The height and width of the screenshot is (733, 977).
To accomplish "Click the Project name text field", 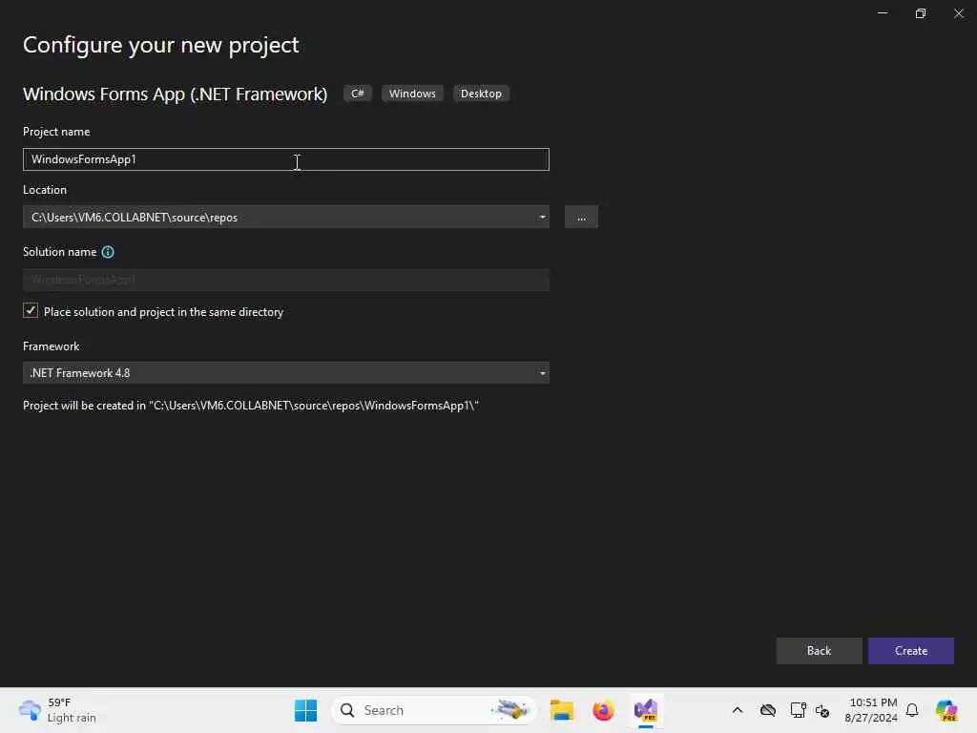I will tap(286, 159).
